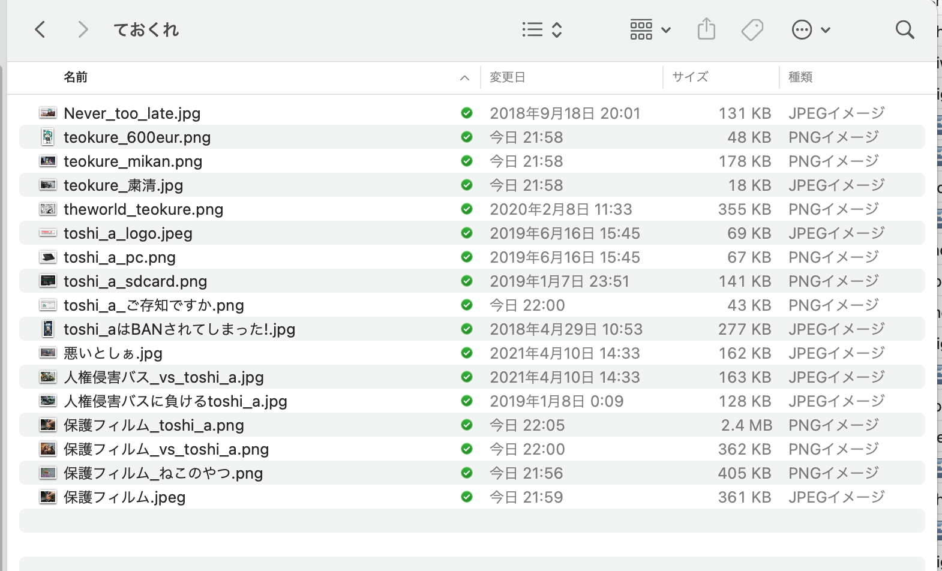The image size is (942, 571).
Task: Select the teokure_mikan.png file
Action: [133, 161]
